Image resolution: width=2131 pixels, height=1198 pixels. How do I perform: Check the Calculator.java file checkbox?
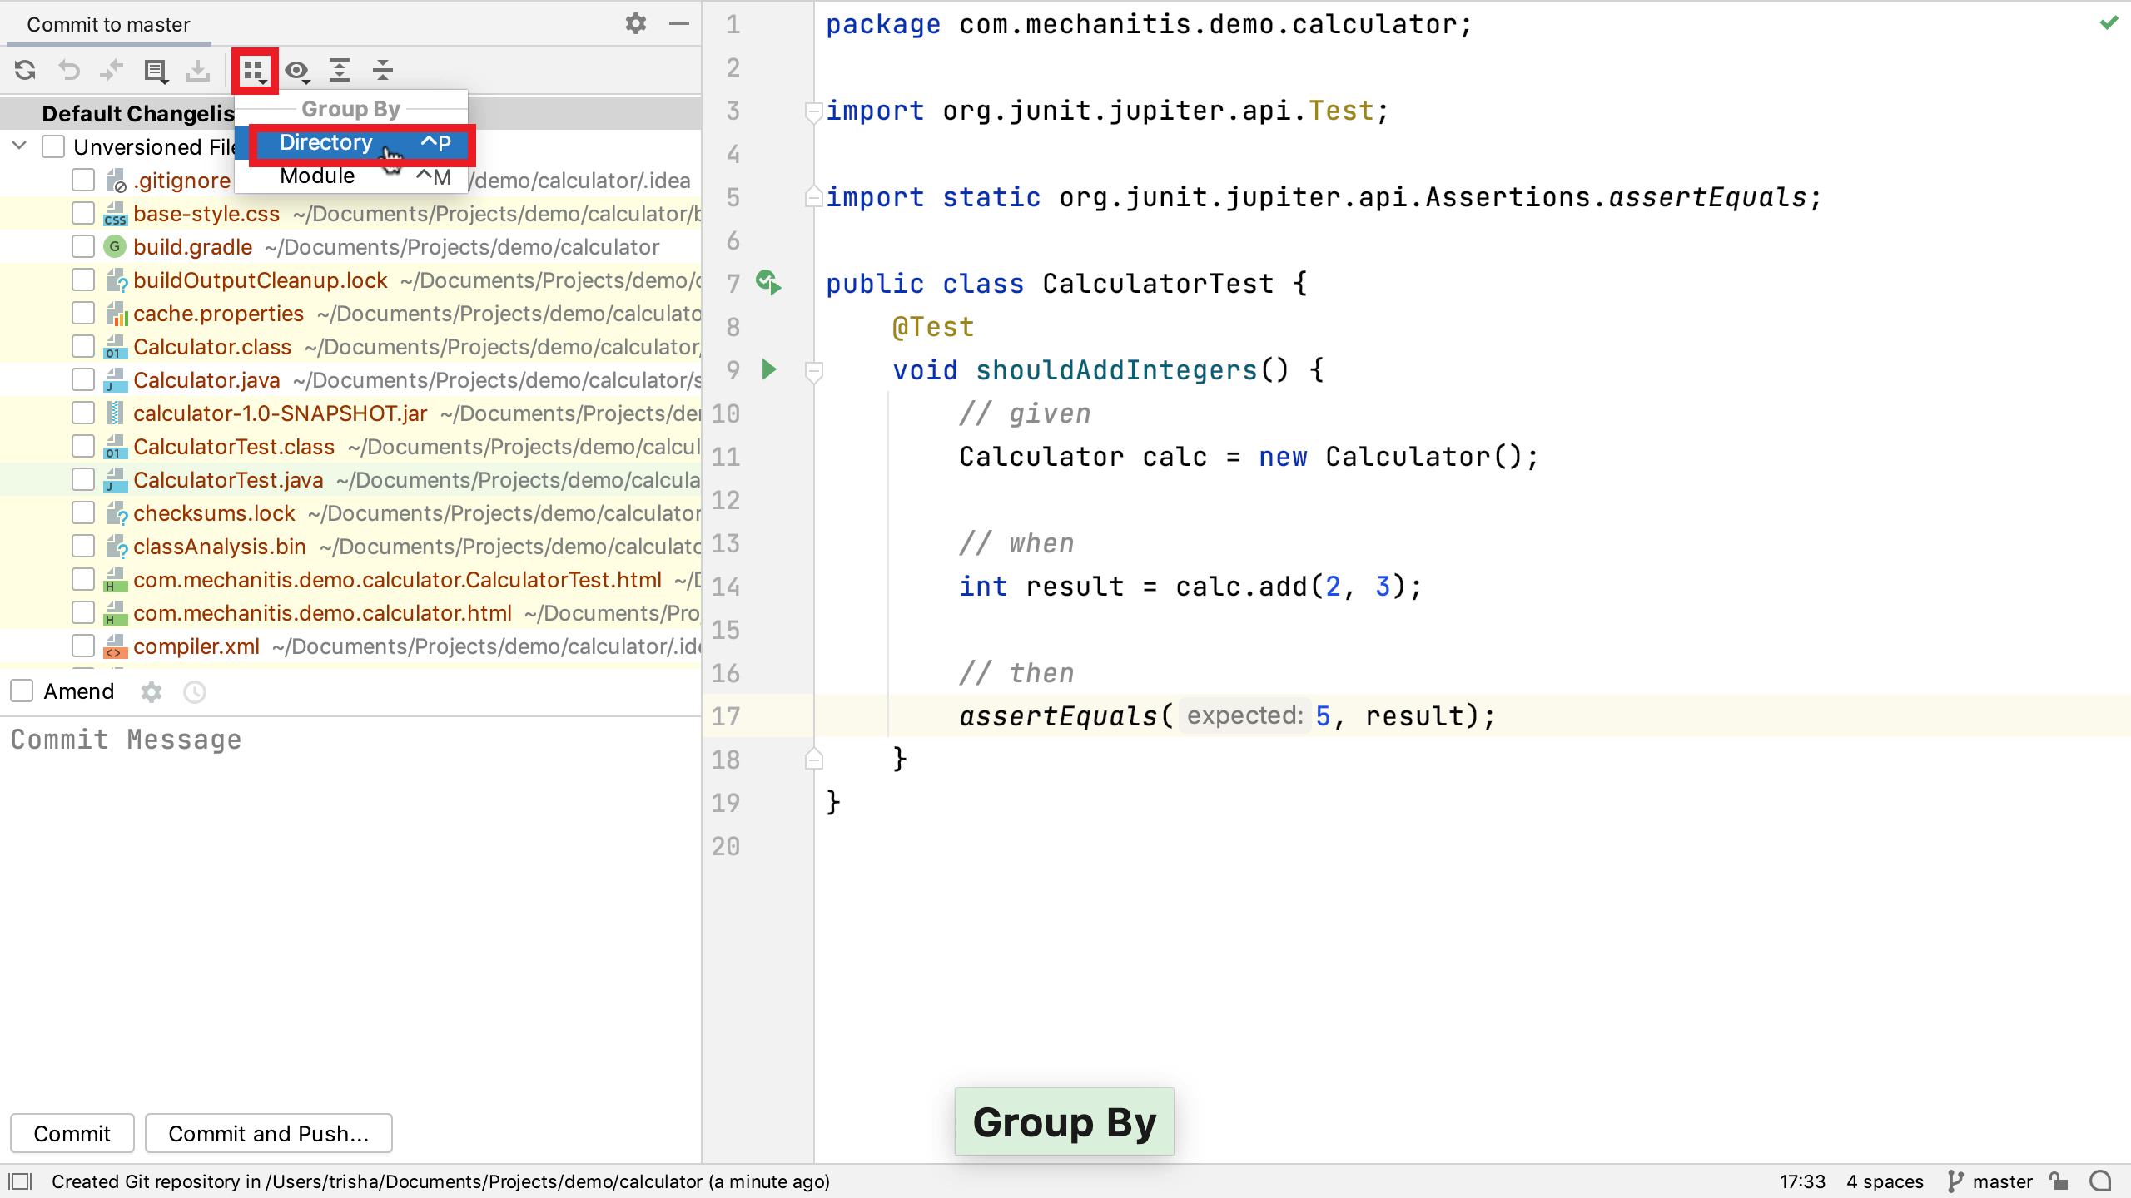83,380
